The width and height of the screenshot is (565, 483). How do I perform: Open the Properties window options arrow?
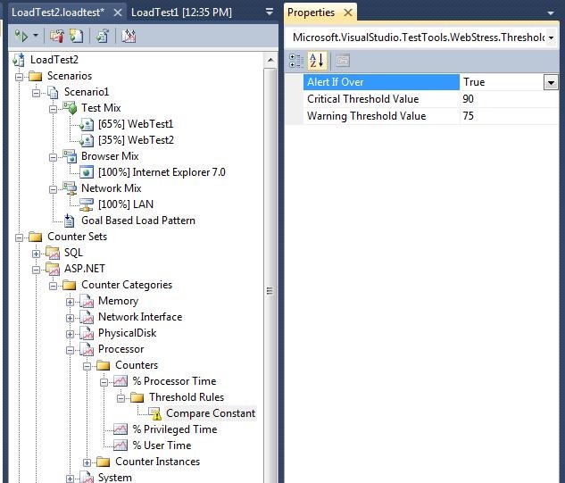(x=550, y=13)
